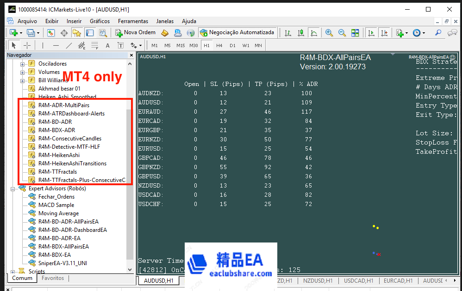Switch to the Favoritos tab

(x=53, y=278)
